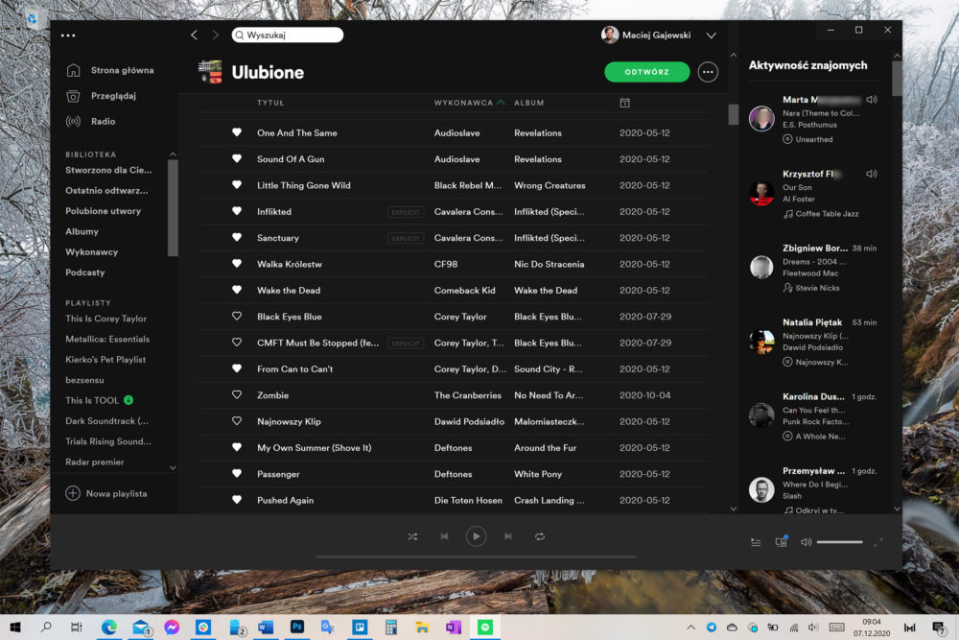Click the track list scrollbar thumb
The height and width of the screenshot is (640, 959).
[734, 114]
